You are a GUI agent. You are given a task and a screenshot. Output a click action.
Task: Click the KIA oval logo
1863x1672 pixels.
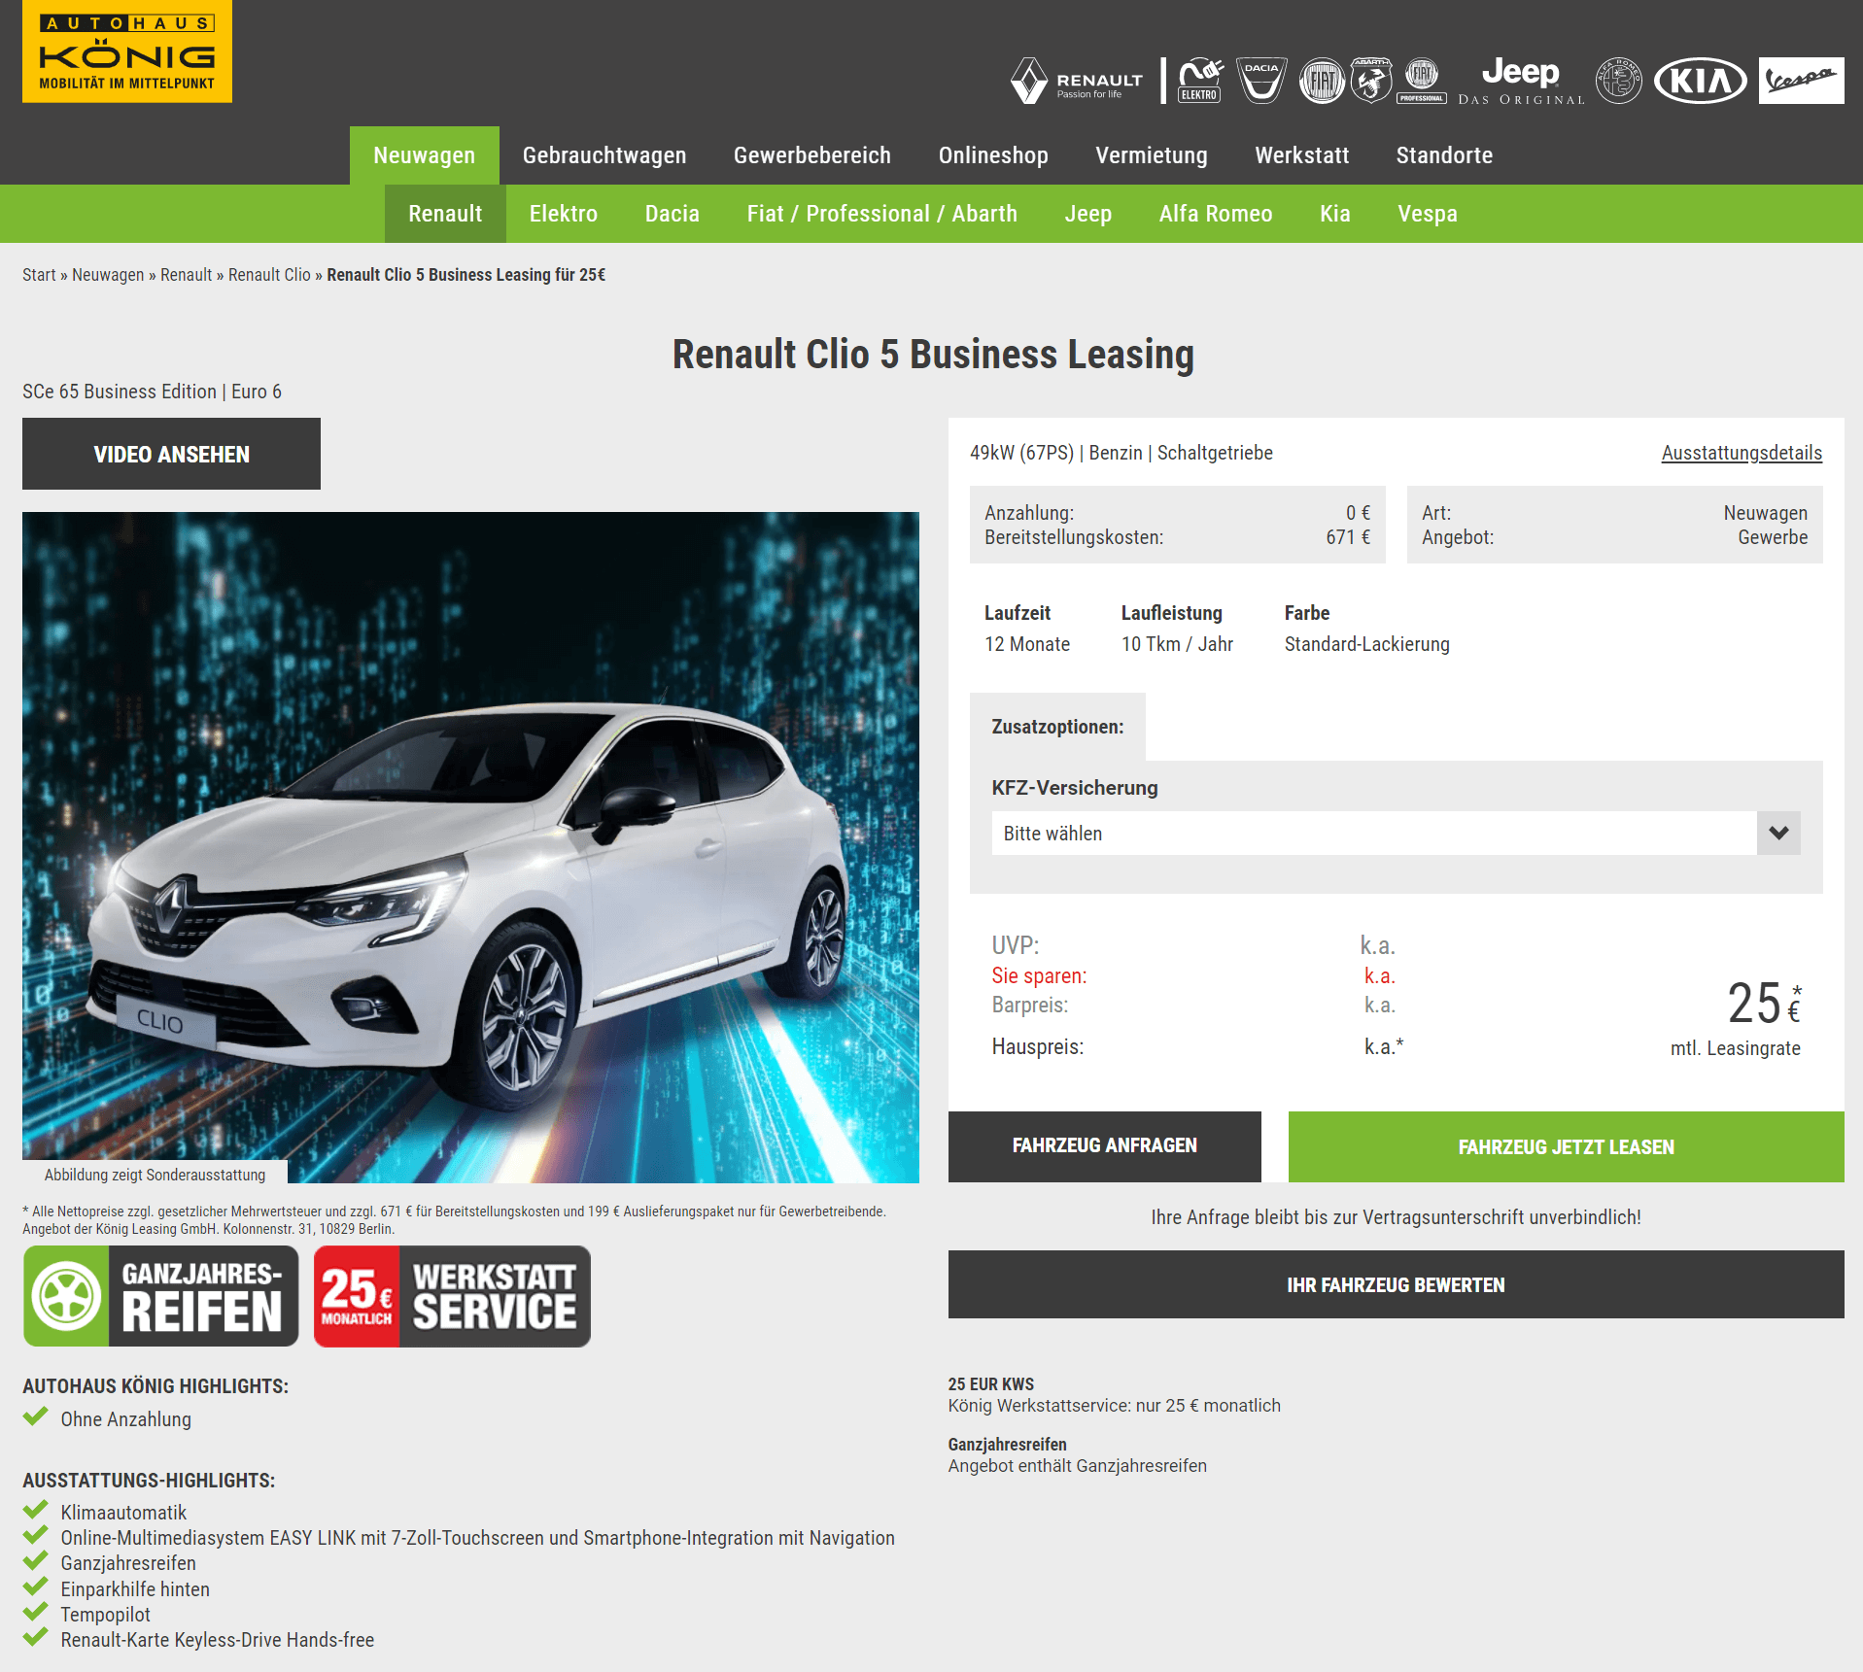1701,81
